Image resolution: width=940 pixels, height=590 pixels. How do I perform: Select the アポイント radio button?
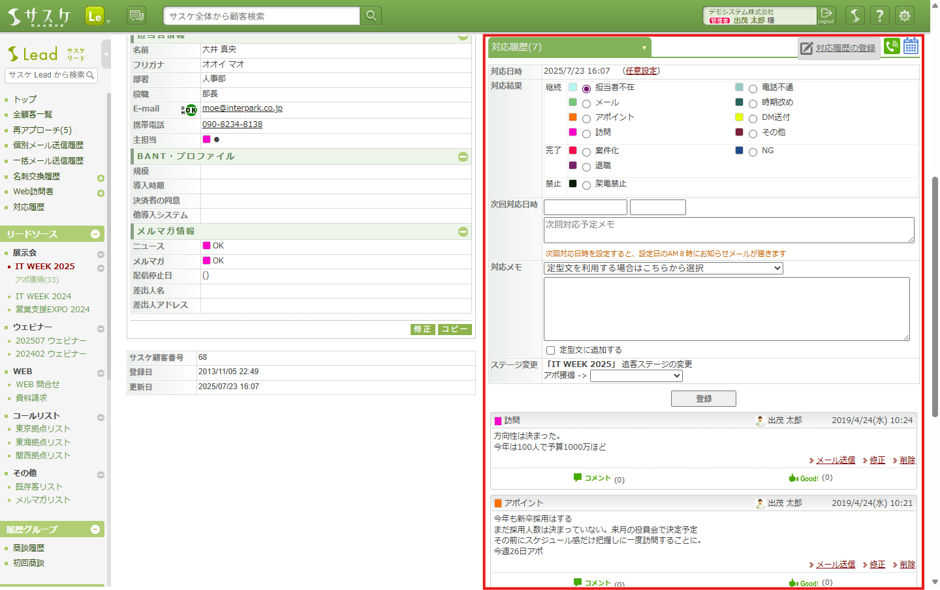coord(586,119)
